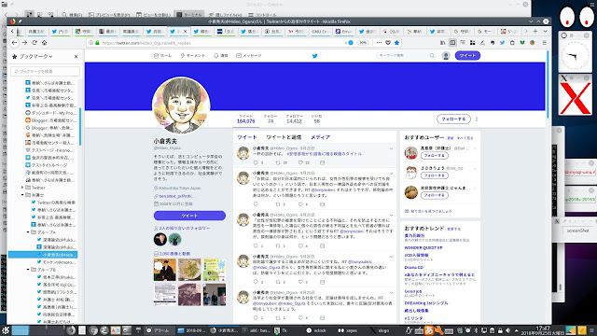Follow second suggested user ささきりょう

pos(435,175)
